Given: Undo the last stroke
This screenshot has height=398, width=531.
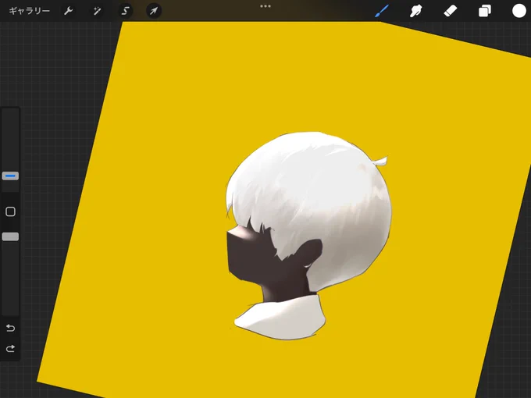Looking at the screenshot, I should 10,328.
